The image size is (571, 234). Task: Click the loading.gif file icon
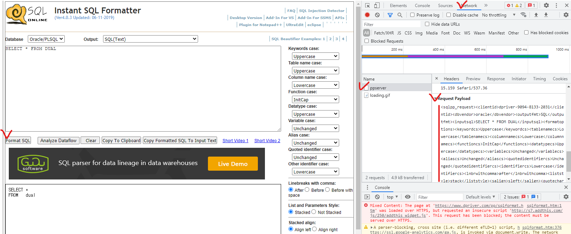point(366,95)
